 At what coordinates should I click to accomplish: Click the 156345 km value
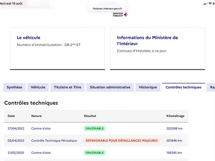174,153
